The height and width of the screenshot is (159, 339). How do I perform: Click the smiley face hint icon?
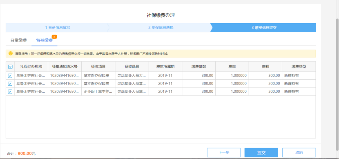pos(10,53)
